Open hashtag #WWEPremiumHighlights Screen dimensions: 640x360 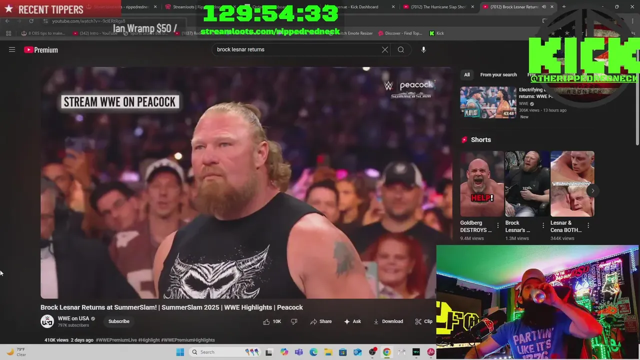click(188, 340)
